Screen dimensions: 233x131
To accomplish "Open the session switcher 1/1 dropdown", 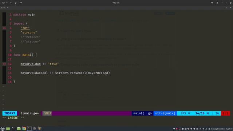I will click(5, 3).
